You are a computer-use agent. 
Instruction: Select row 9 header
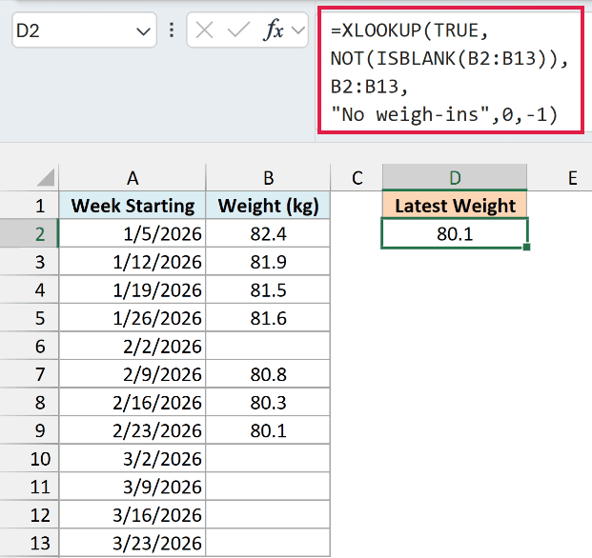coord(30,430)
